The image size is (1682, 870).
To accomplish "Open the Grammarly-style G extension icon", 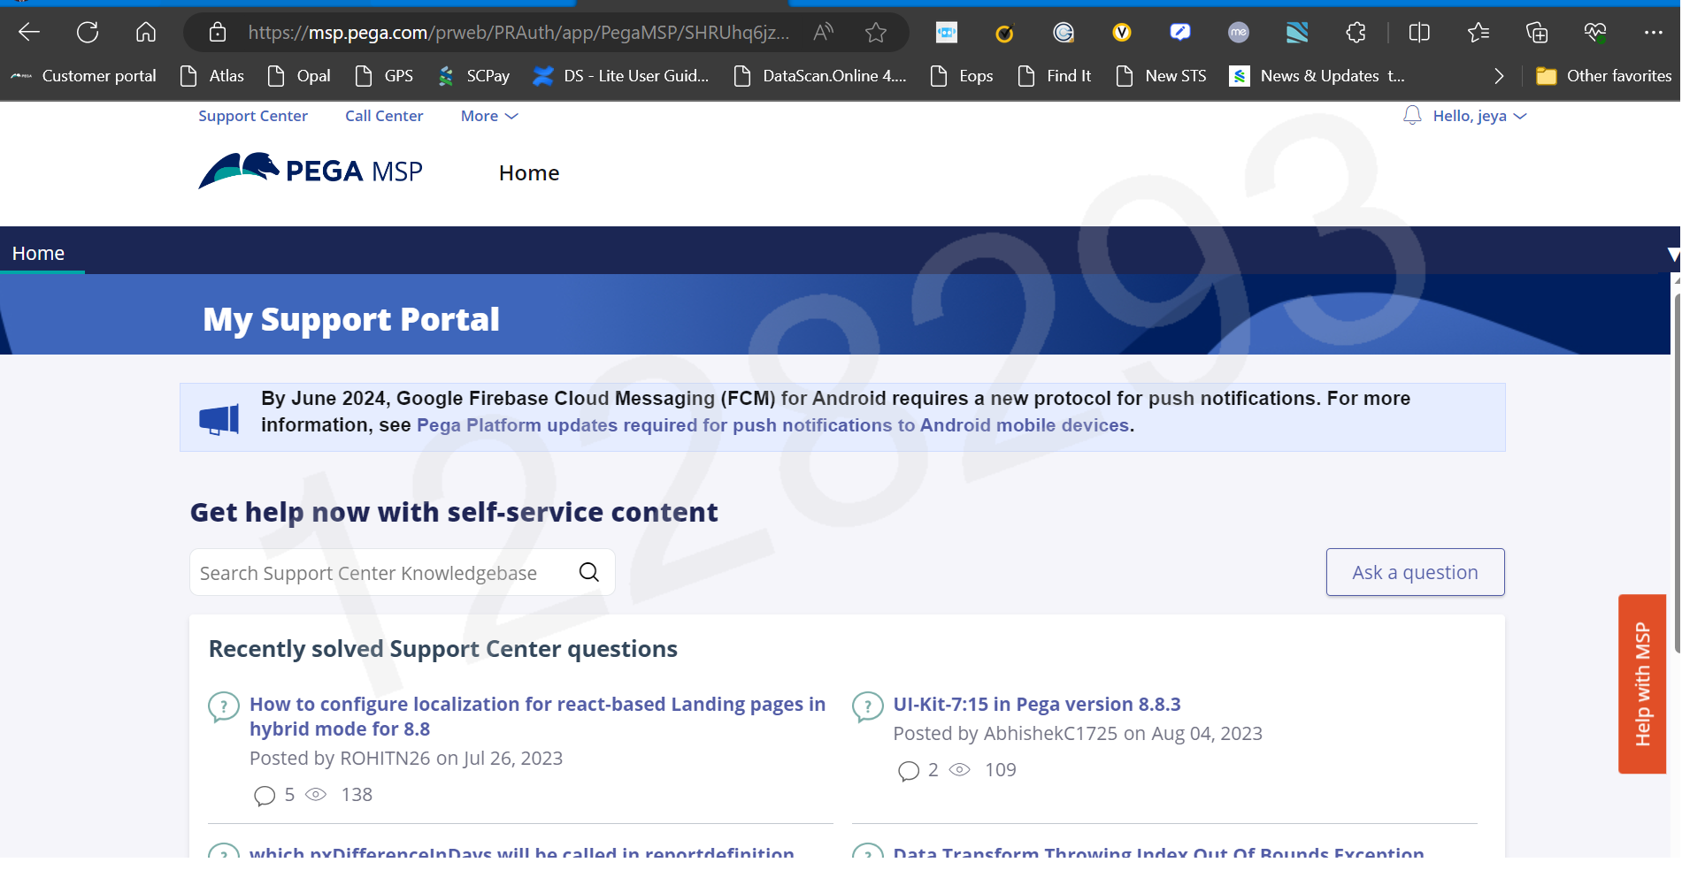I will [1064, 33].
